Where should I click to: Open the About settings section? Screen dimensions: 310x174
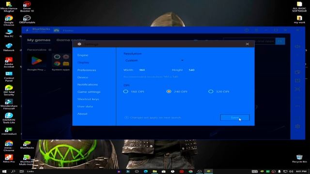[x=82, y=114]
